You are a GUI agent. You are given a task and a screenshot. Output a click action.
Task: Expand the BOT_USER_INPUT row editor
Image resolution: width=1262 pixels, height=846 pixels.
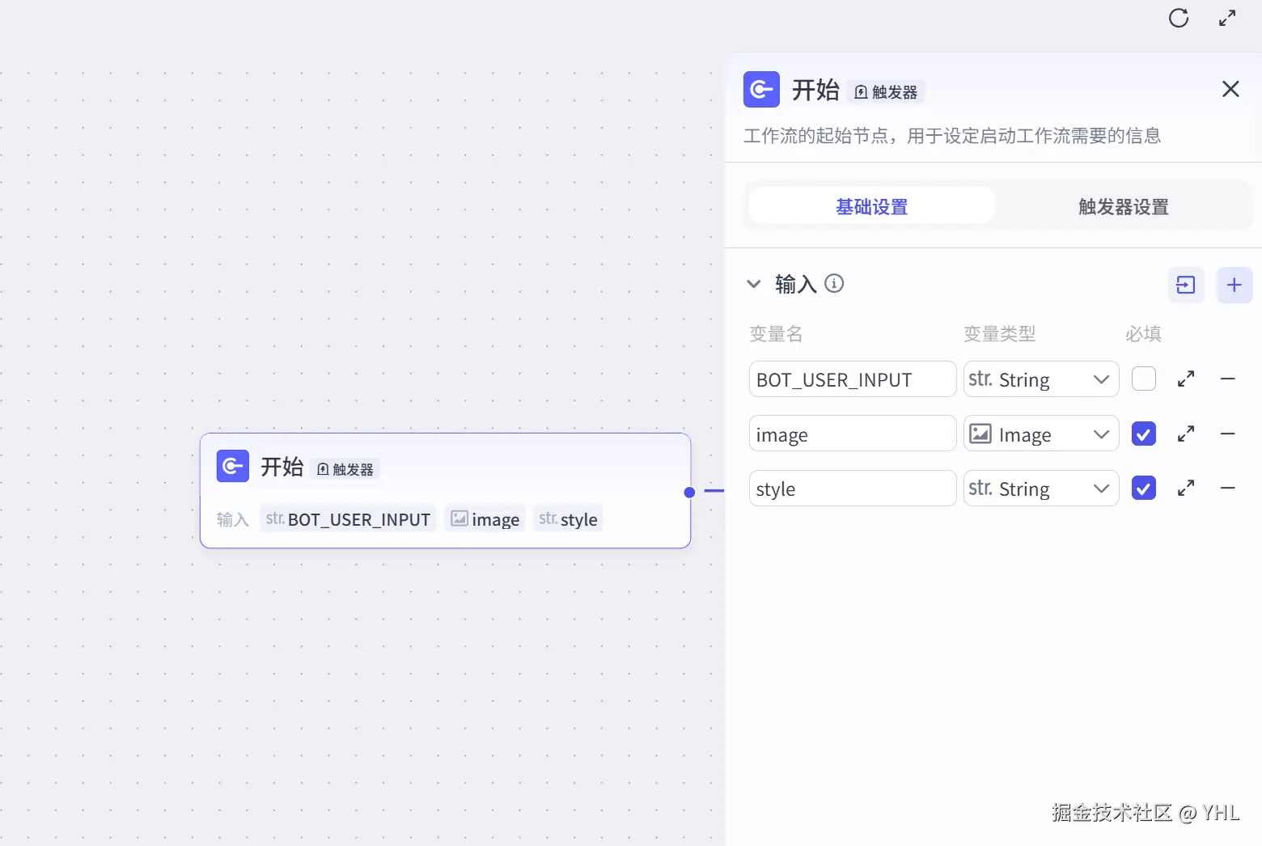point(1186,379)
